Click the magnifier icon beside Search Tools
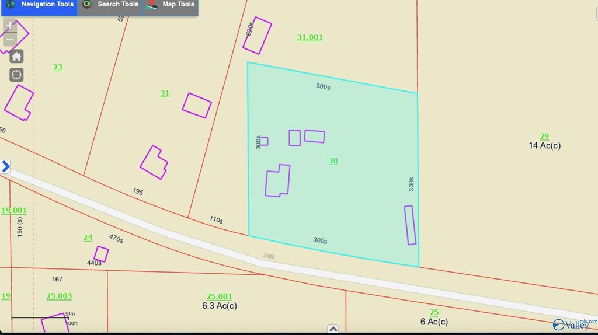 tap(87, 5)
